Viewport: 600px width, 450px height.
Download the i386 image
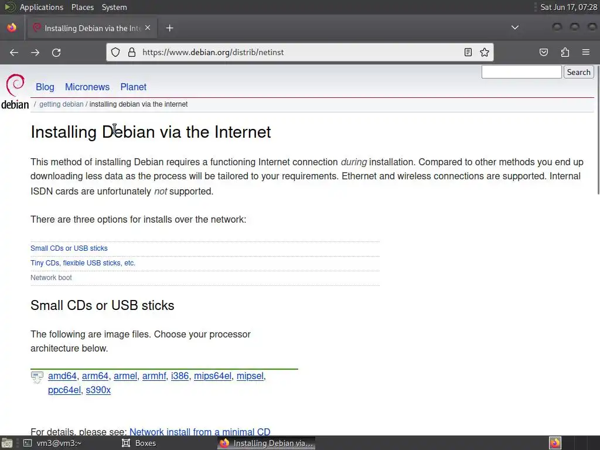pos(180,376)
